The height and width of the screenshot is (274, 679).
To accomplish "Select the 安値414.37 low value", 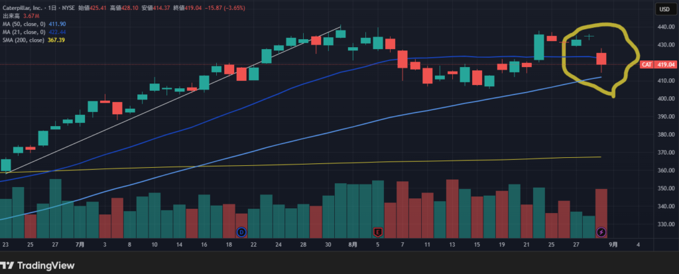I will (x=154, y=8).
